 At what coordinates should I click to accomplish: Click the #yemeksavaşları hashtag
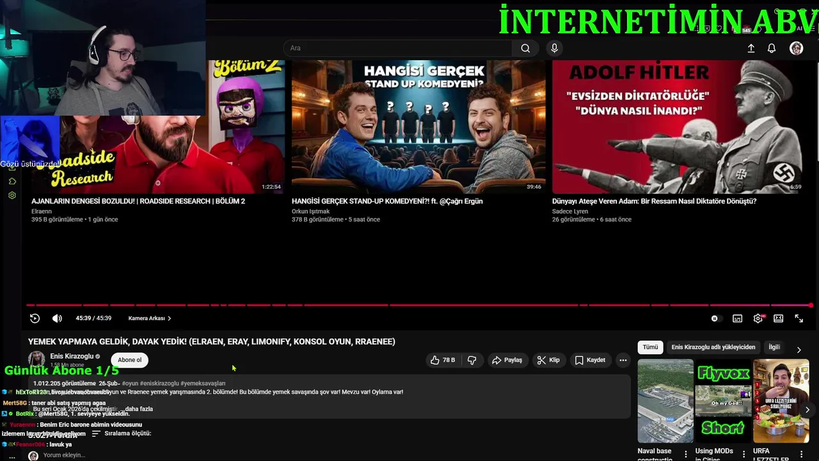tap(203, 384)
